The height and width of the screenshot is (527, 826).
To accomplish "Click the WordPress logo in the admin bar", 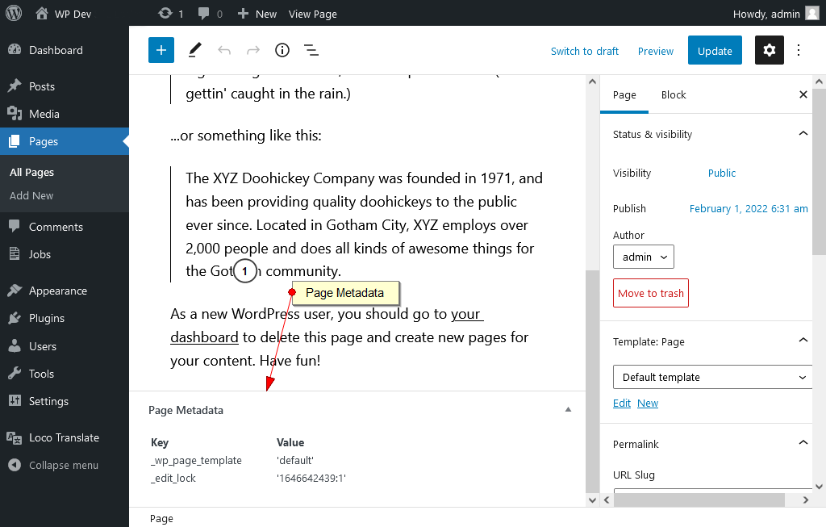I will tap(13, 13).
